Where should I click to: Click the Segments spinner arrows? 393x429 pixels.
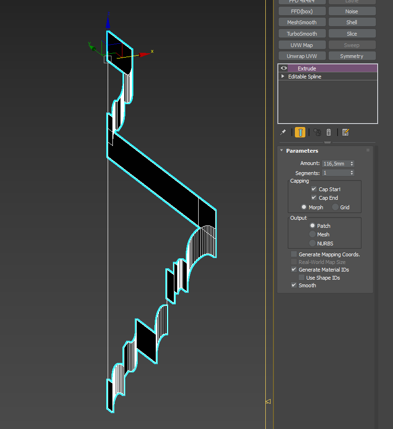[x=352, y=173]
